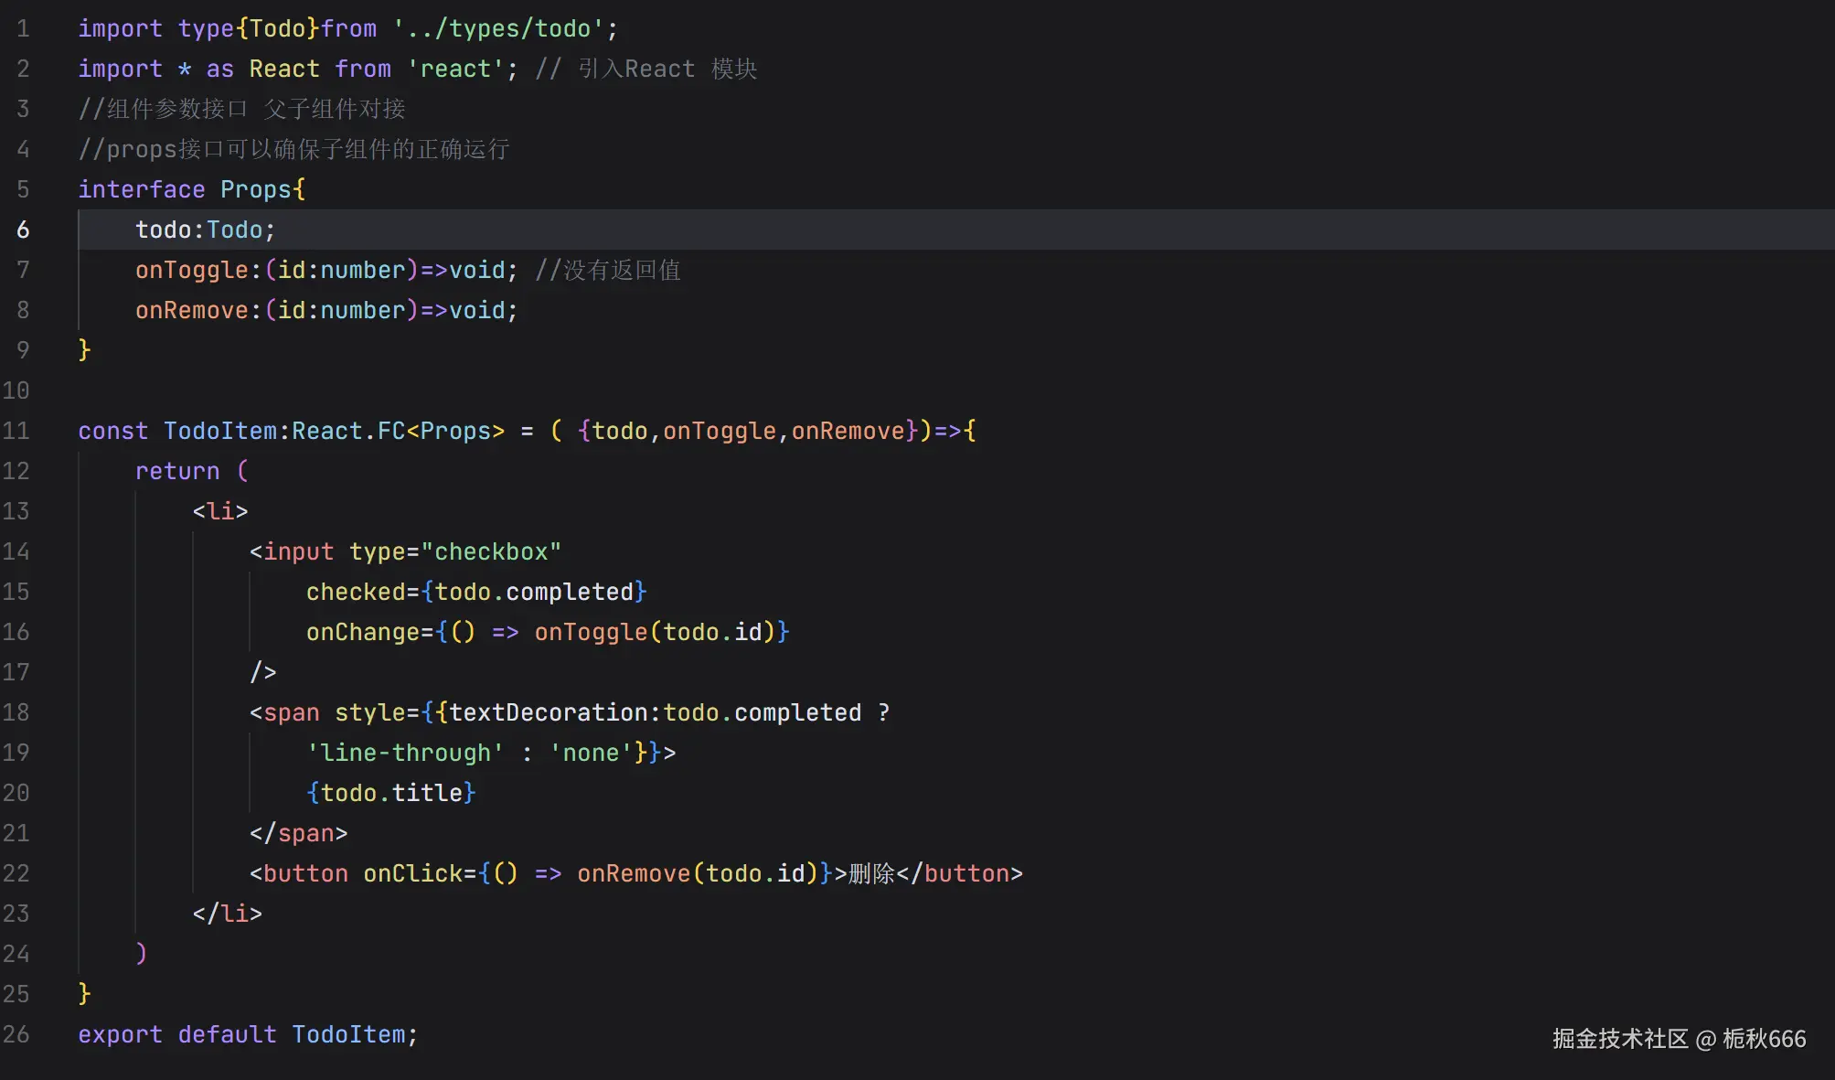
Task: Click 'onRemove' in the Props interface
Action: point(191,311)
